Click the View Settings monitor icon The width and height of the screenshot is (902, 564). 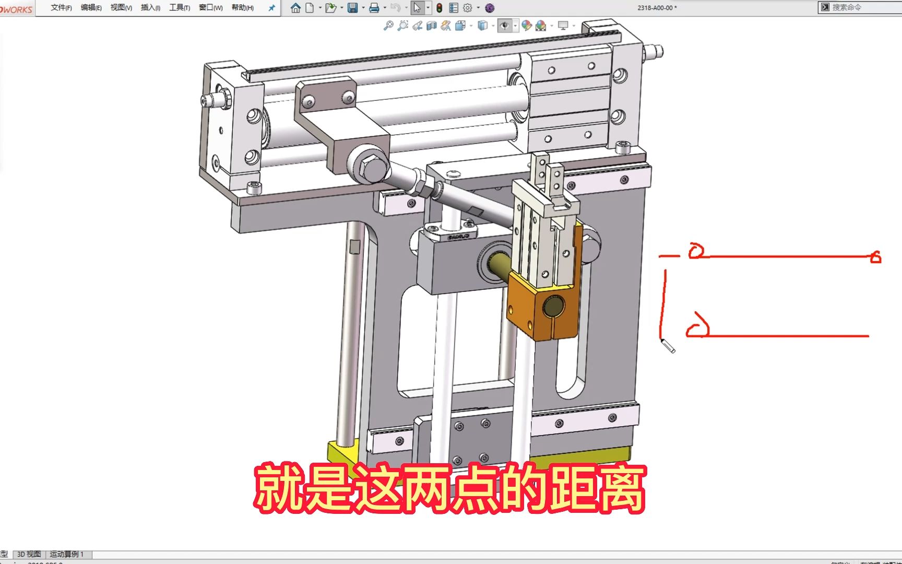pyautogui.click(x=563, y=25)
